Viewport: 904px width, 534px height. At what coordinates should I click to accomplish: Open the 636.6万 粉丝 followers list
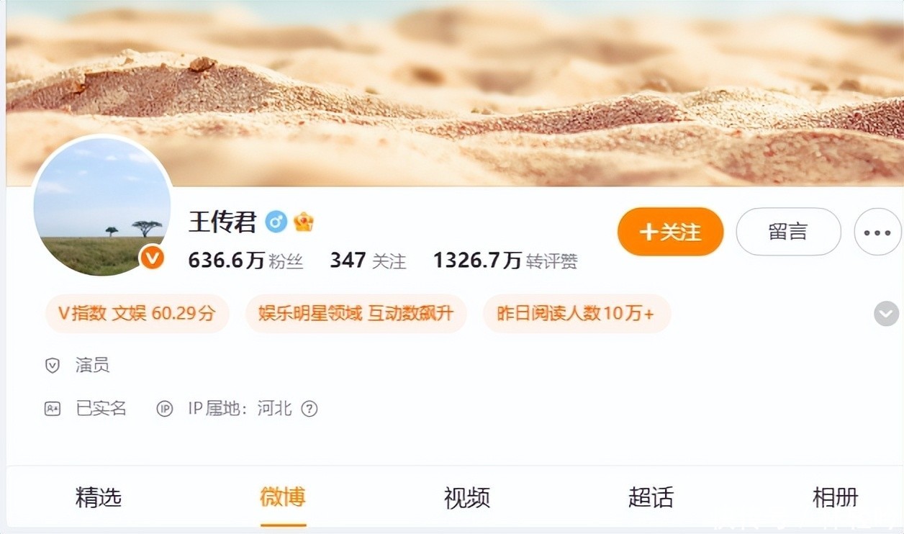pos(245,261)
